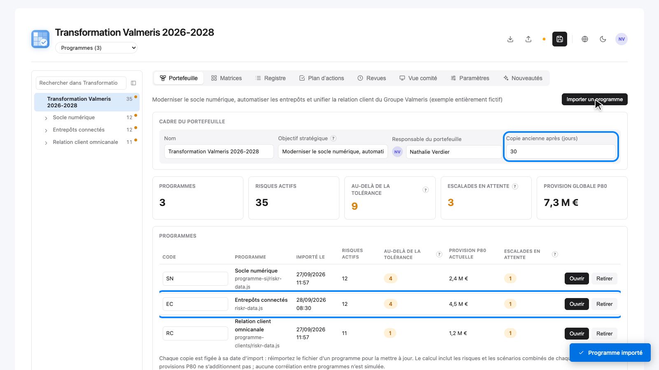Click the Responsable du portefeuille field
This screenshot has height=370, width=659.
(x=454, y=152)
